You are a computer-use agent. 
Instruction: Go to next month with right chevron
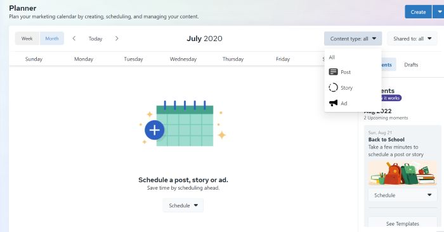tap(117, 39)
